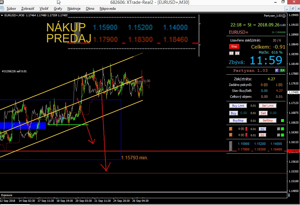Click the current price 1.17405 axis label

click(293, 92)
